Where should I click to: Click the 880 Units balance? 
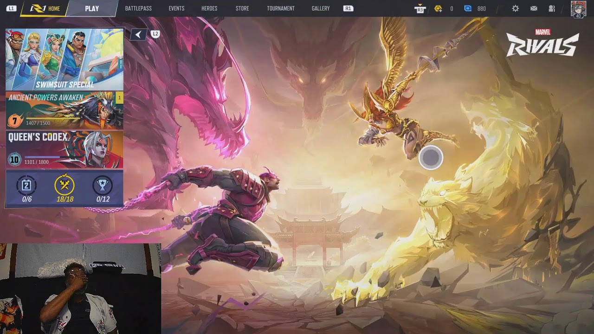click(482, 8)
